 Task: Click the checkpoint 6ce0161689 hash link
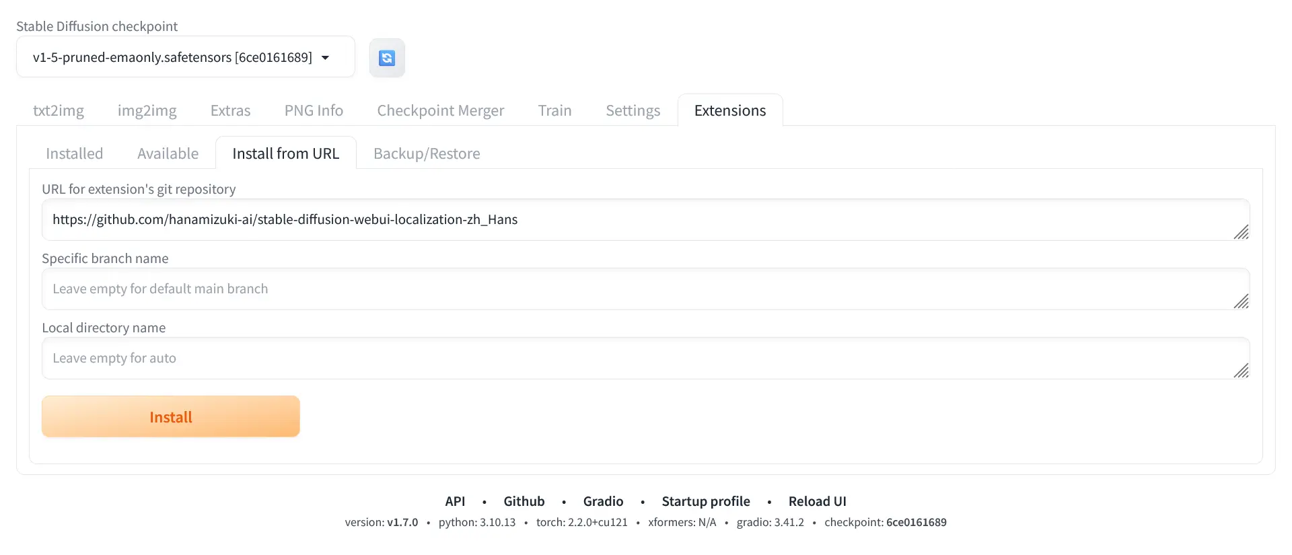coord(917,523)
